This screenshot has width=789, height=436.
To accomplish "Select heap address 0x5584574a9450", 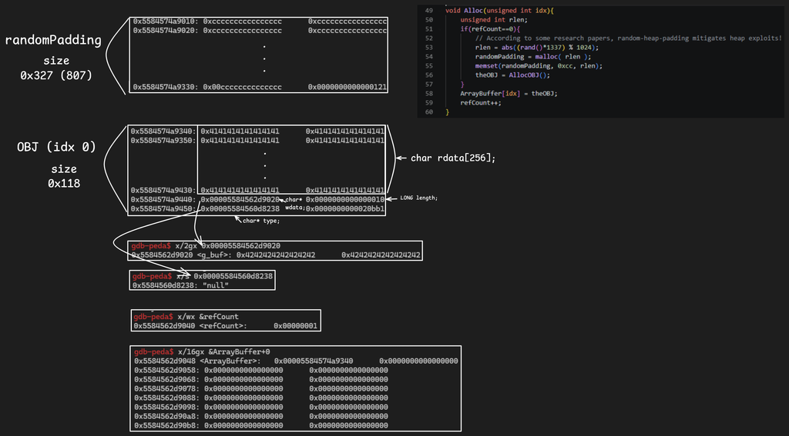I will point(164,208).
